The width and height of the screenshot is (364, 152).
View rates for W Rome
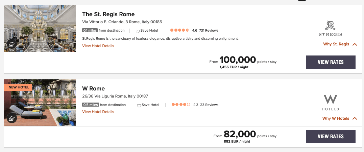[x=331, y=137]
